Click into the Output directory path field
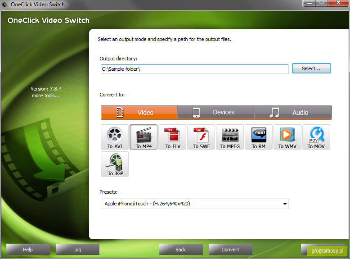 point(195,69)
